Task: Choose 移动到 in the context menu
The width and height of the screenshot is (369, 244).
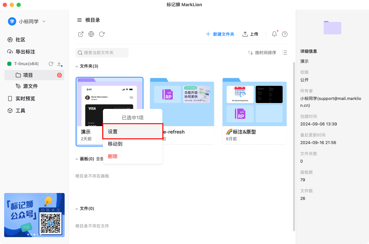Action: coord(115,144)
